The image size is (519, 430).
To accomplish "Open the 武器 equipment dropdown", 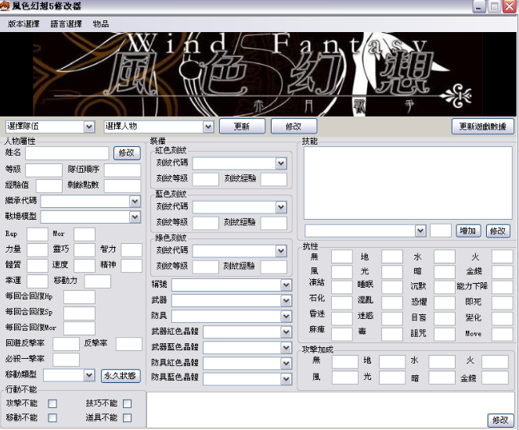I will pyautogui.click(x=286, y=300).
